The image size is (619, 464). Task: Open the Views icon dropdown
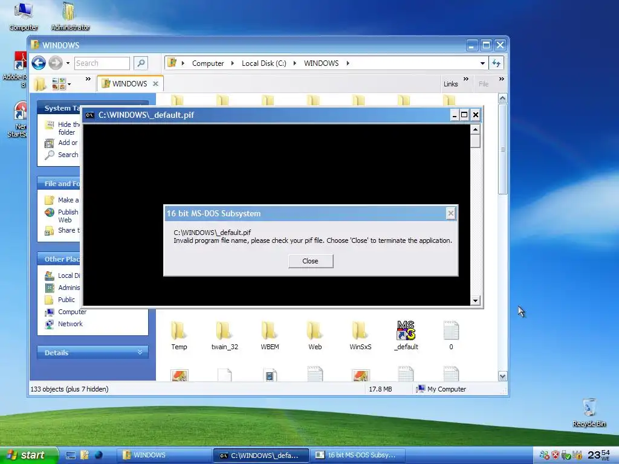click(62, 83)
